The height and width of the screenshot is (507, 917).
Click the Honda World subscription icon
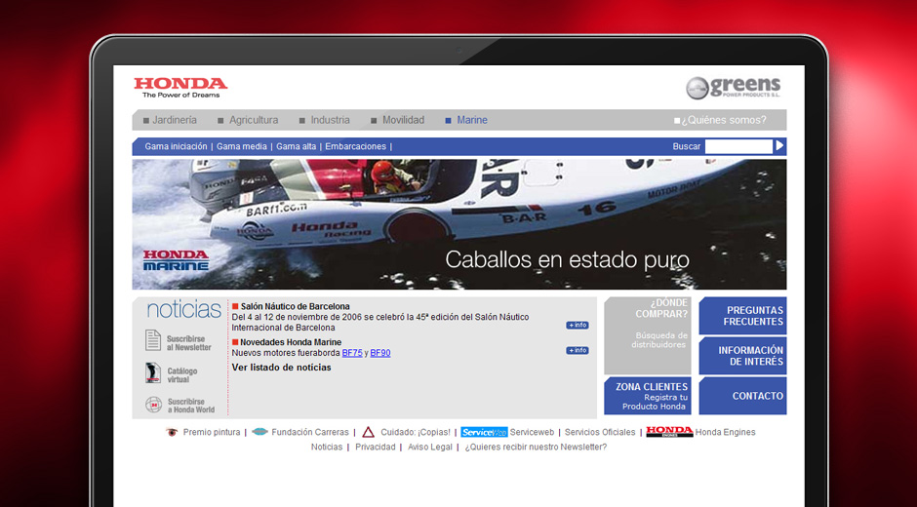coord(153,405)
